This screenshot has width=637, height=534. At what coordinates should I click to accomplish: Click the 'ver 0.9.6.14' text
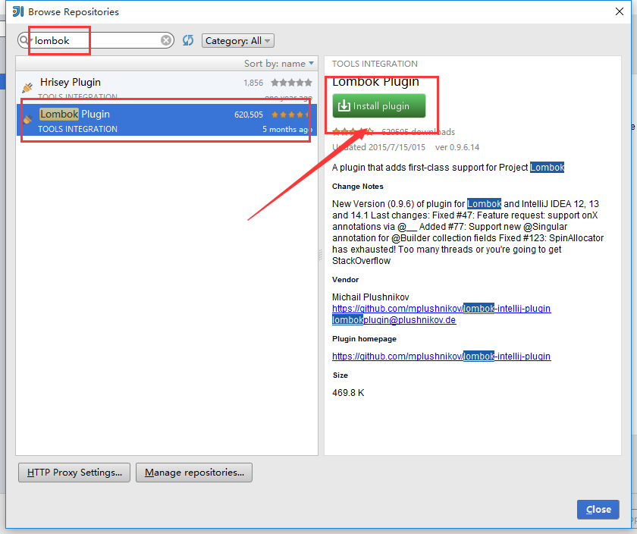457,147
